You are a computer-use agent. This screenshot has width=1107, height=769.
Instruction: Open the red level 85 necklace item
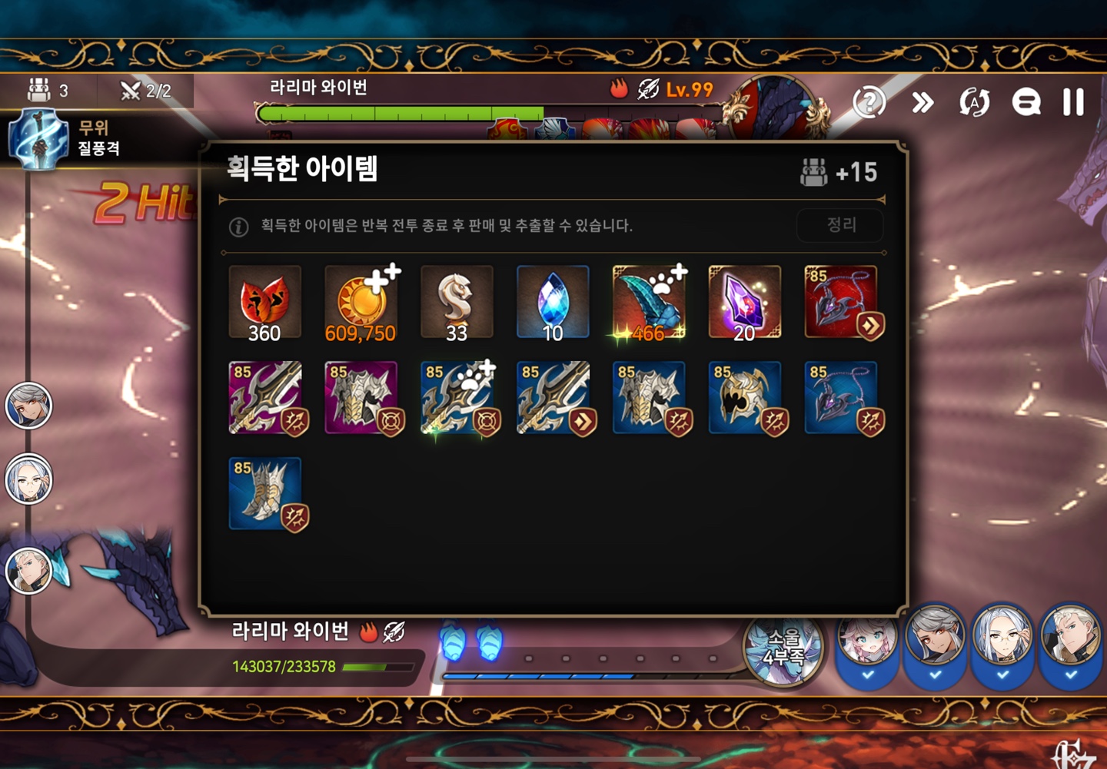point(842,303)
